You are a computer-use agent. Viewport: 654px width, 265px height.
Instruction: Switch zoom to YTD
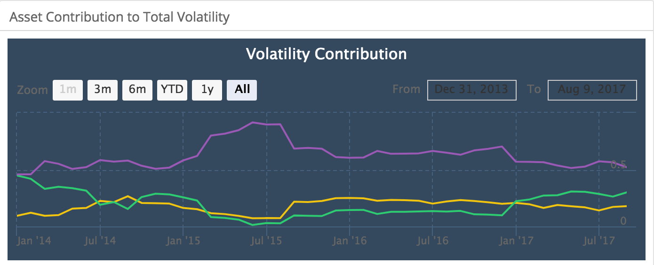point(172,90)
